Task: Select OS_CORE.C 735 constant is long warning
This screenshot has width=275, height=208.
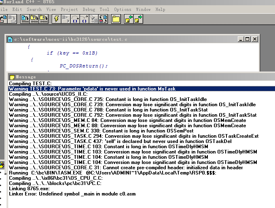Action: (x=142, y=99)
